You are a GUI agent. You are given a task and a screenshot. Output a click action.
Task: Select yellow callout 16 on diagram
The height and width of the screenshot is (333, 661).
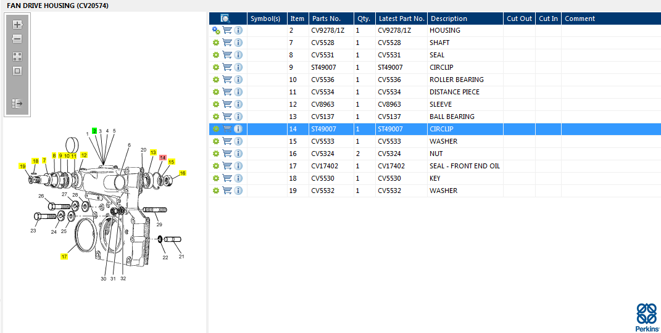[x=183, y=173]
